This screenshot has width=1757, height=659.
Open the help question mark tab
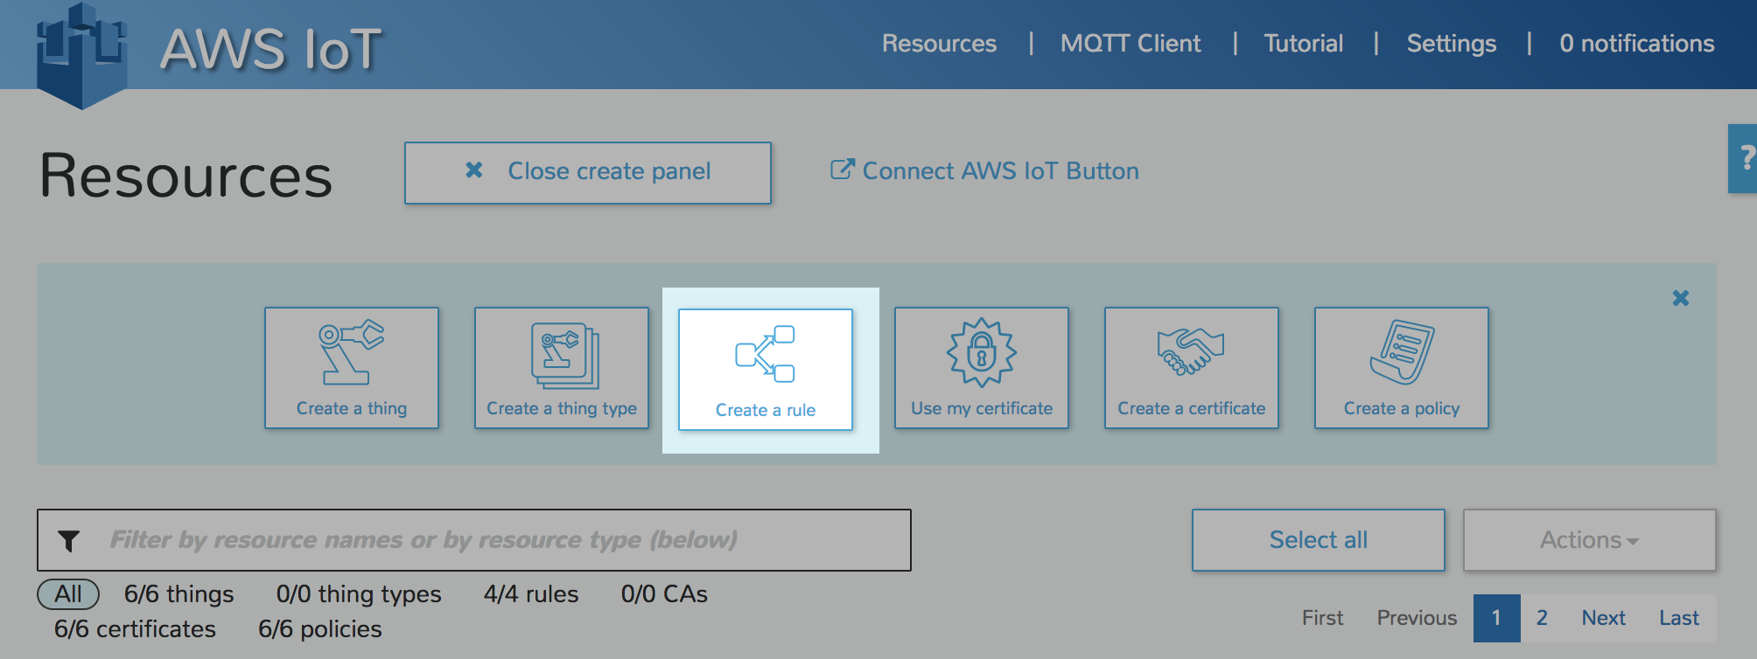pyautogui.click(x=1743, y=158)
